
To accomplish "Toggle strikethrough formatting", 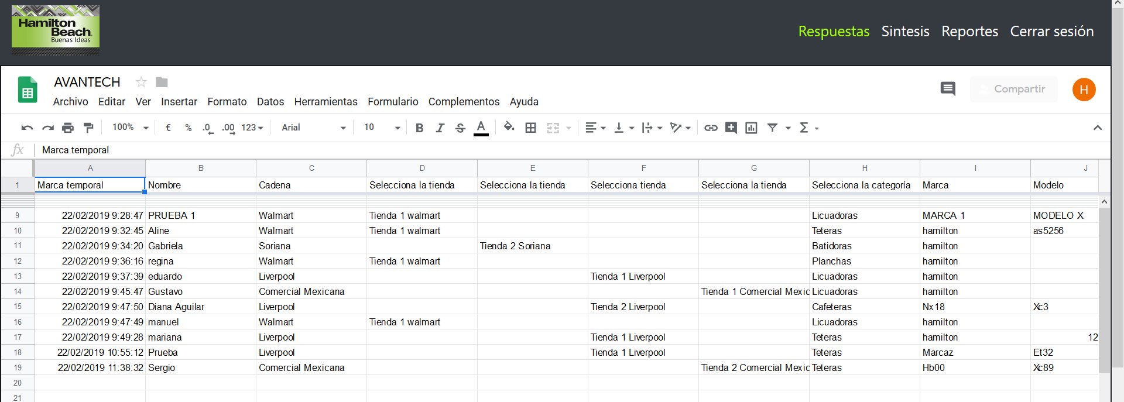I will point(460,128).
